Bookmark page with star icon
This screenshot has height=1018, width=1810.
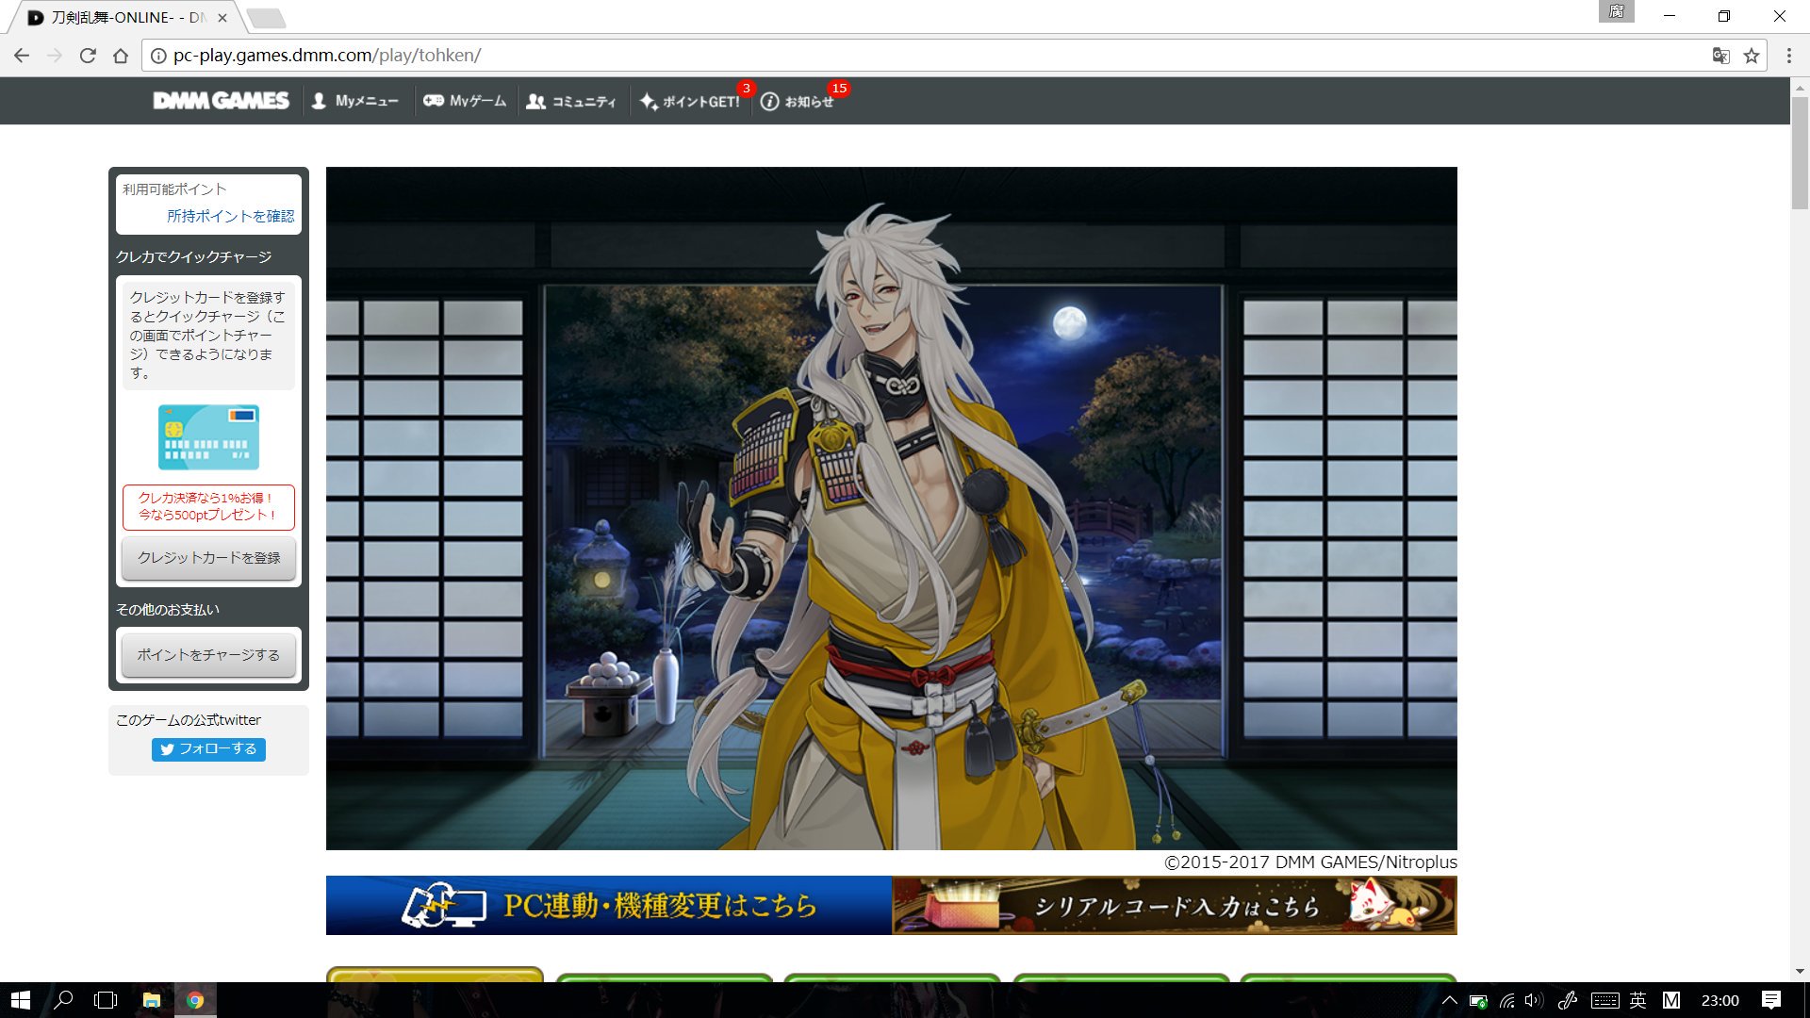tap(1752, 56)
